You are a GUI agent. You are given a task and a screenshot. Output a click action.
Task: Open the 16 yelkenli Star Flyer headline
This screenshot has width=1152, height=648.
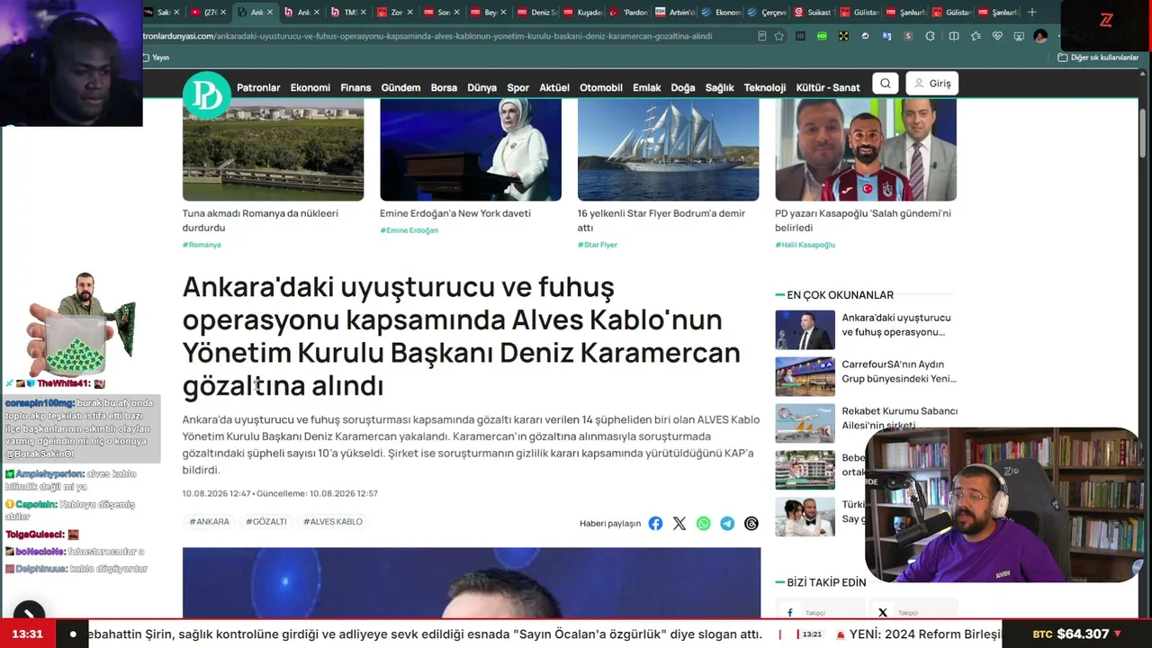pos(661,220)
